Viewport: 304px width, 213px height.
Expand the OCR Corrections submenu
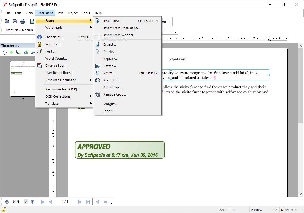[64, 96]
